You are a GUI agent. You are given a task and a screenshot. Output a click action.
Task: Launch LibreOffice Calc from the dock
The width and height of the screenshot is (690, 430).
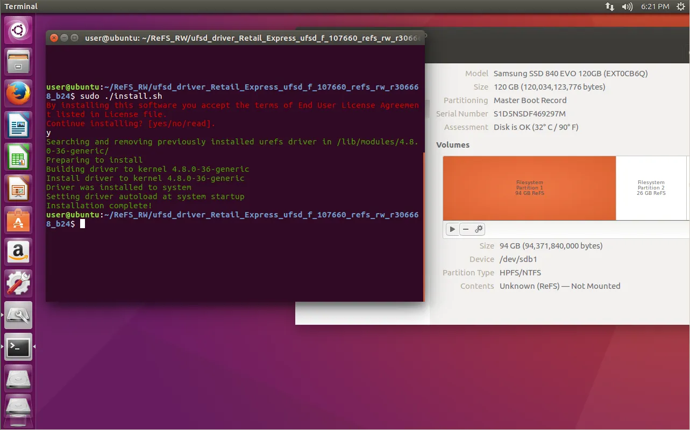click(18, 156)
